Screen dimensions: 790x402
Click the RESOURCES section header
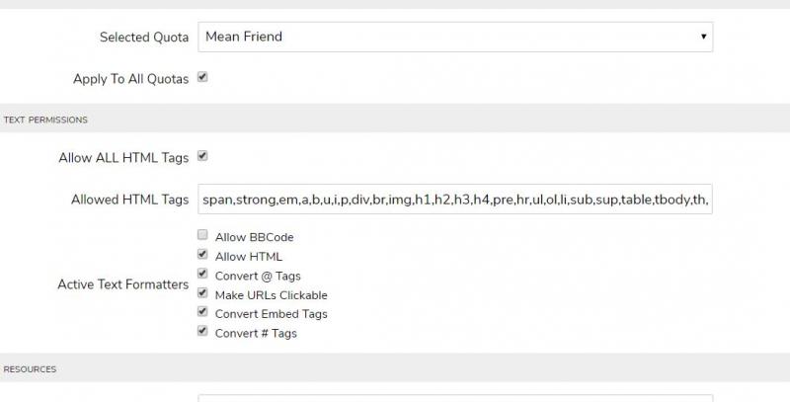coord(30,369)
